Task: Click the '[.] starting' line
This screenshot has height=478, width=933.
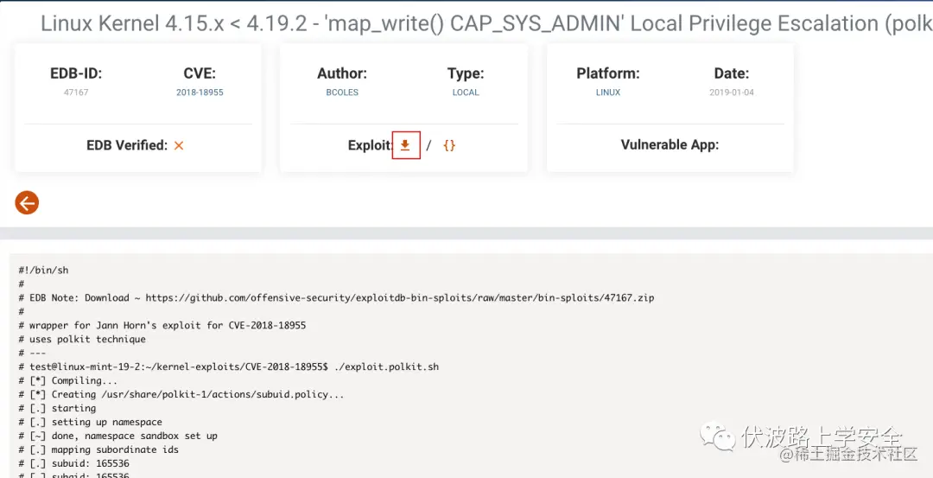Action: pos(57,408)
